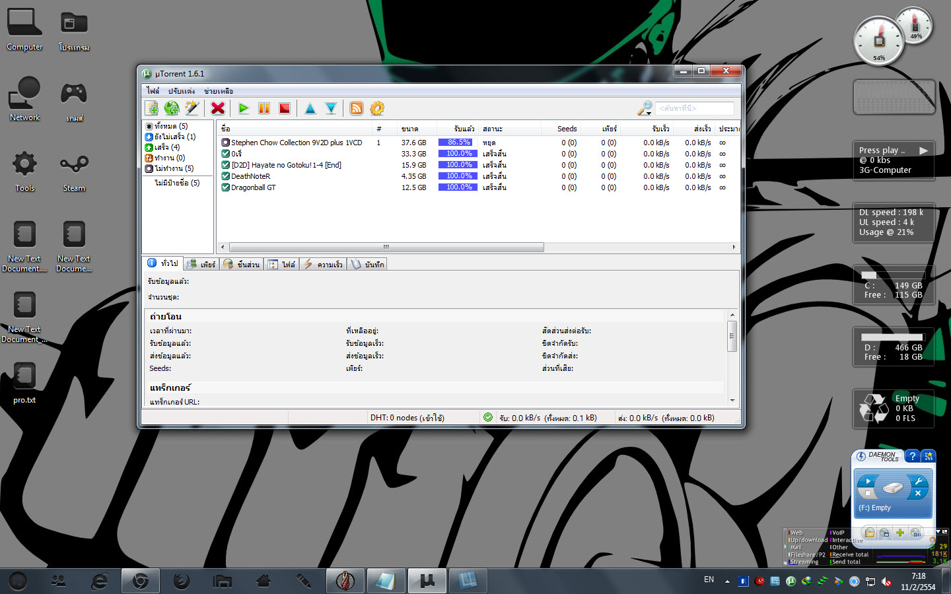Show hidden tray icons arrow
Viewport: 951px width, 594px height.
(x=727, y=581)
